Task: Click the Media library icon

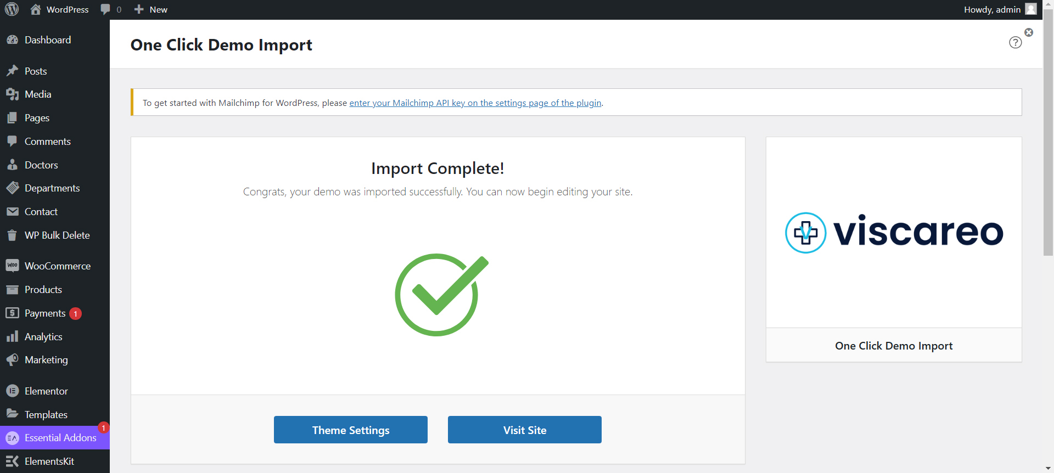Action: (x=12, y=94)
